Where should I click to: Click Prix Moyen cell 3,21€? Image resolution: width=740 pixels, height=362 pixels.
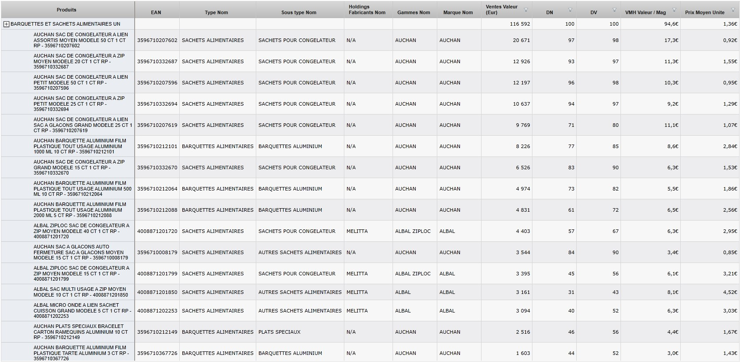point(730,274)
